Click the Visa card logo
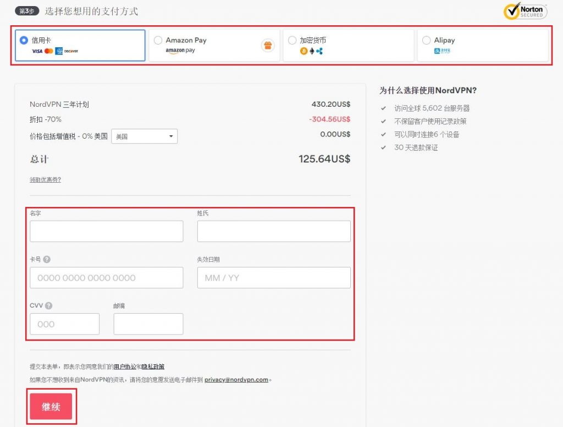Image resolution: width=563 pixels, height=427 pixels. click(37, 51)
